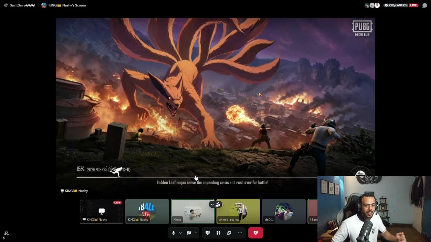
Task: Click the KING Nashy's Screen title
Action: [x=67, y=5]
